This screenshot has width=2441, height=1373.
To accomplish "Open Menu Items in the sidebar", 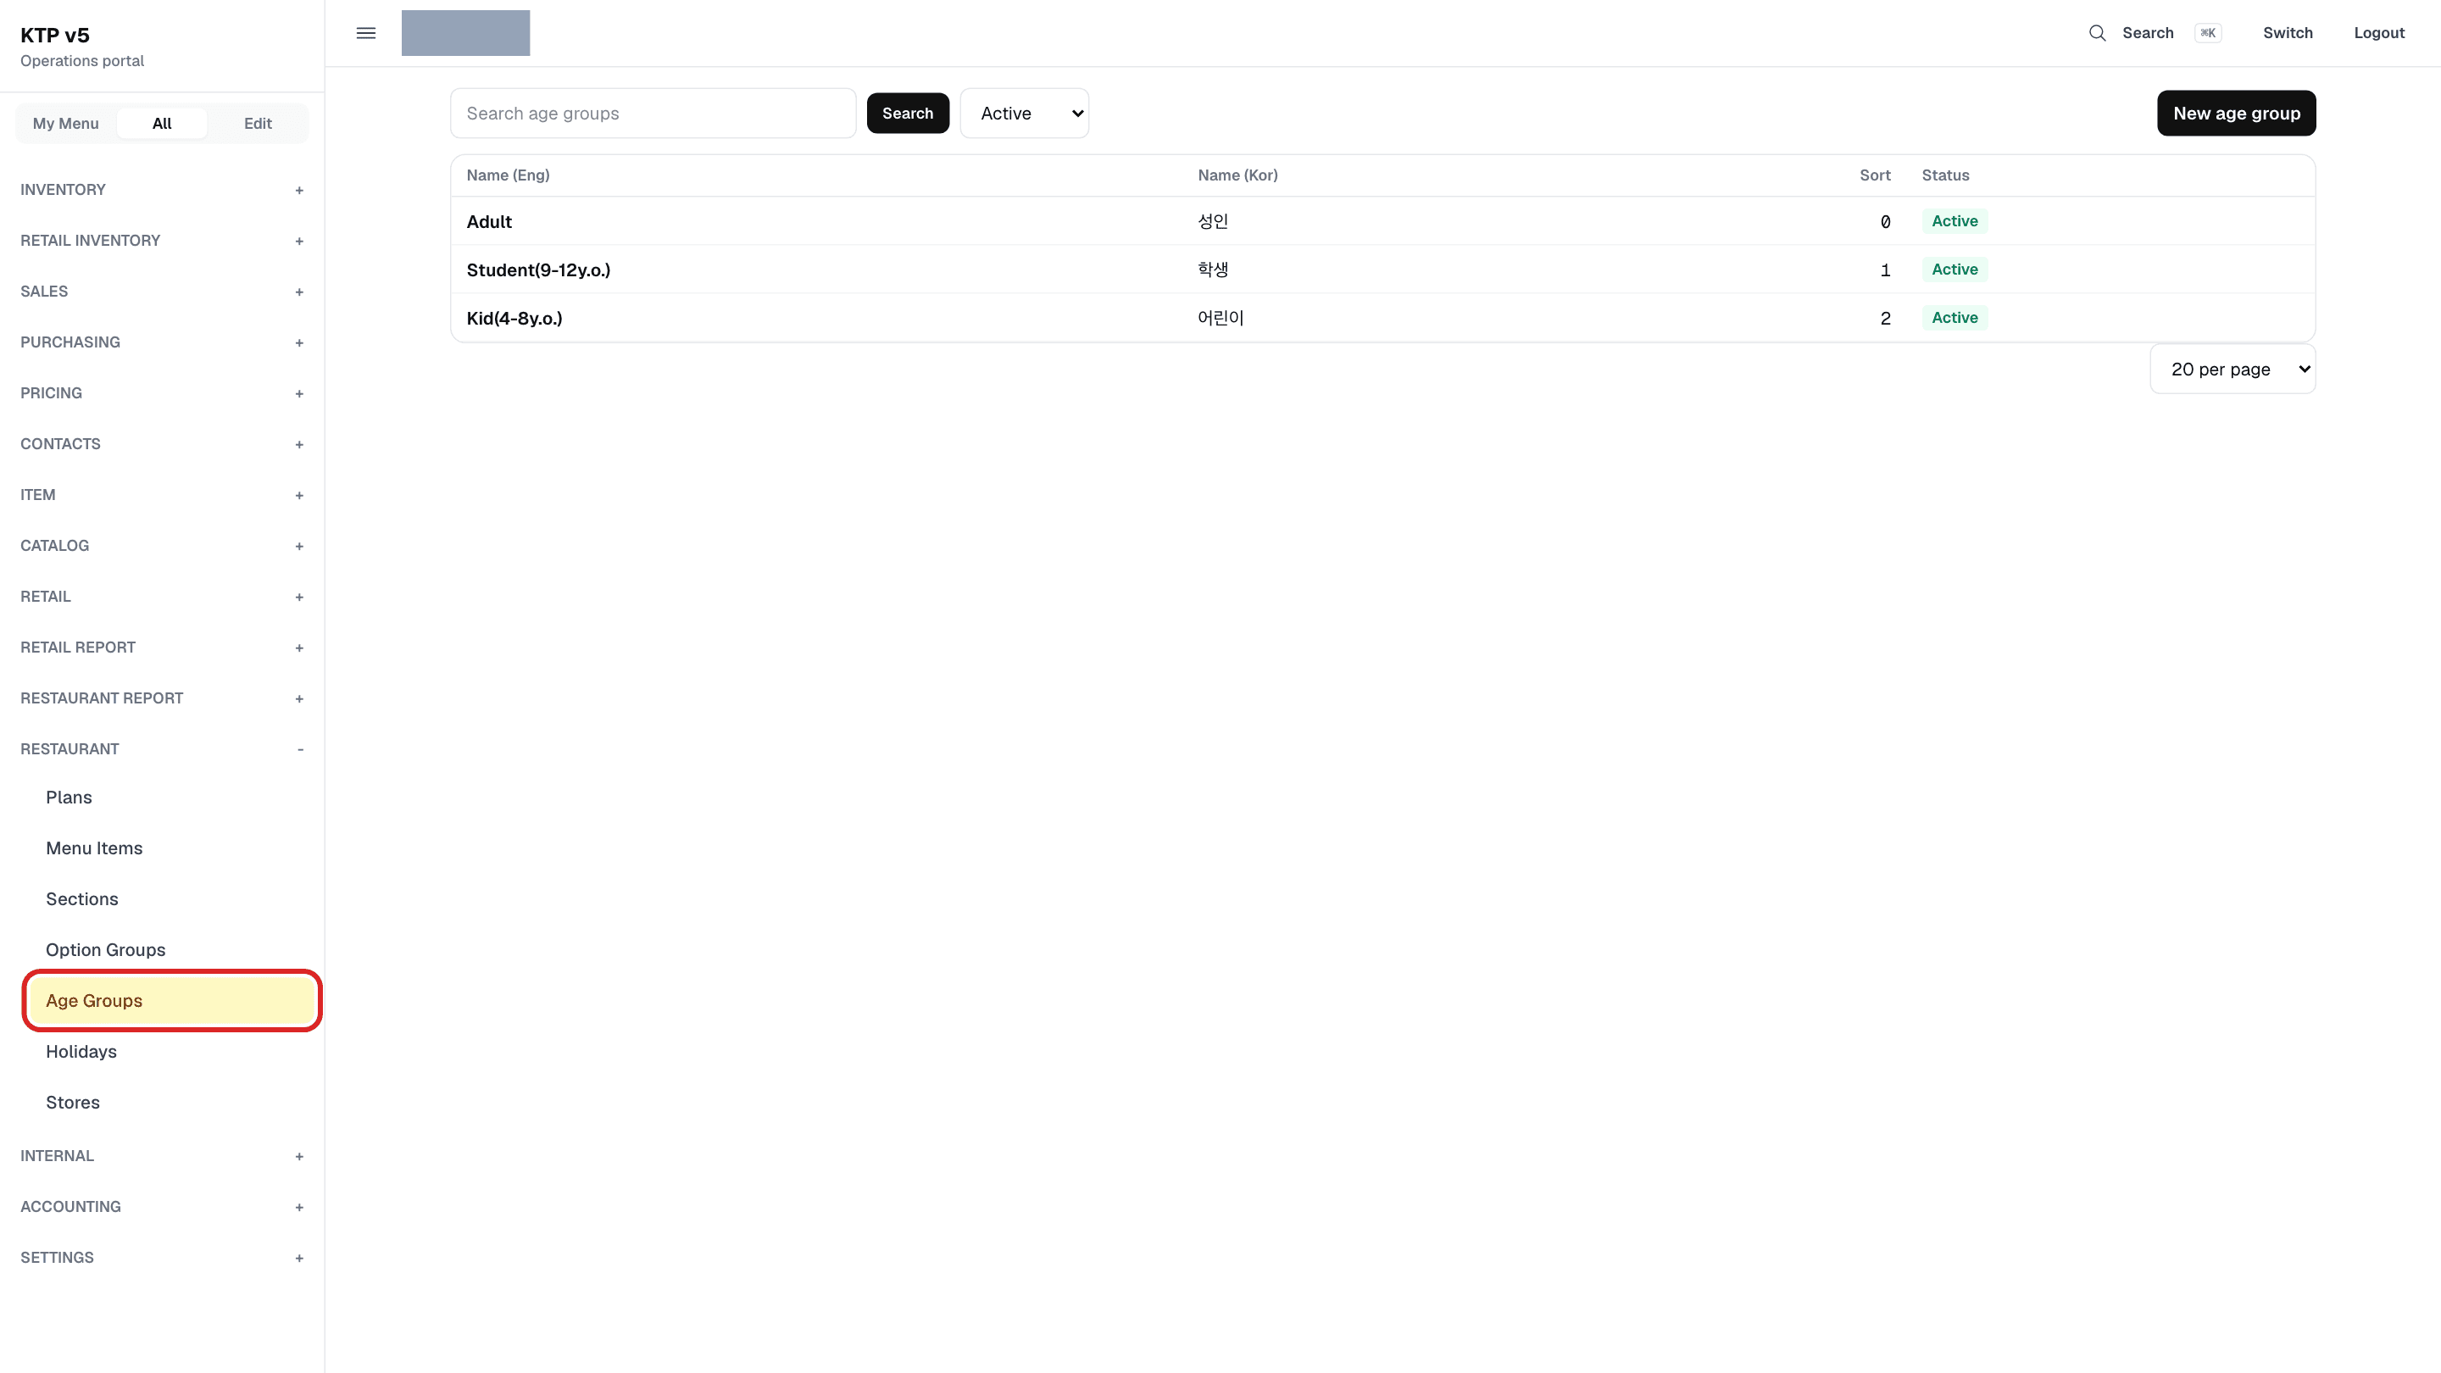I will 172,849.
